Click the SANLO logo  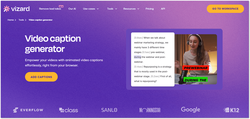point(109,110)
